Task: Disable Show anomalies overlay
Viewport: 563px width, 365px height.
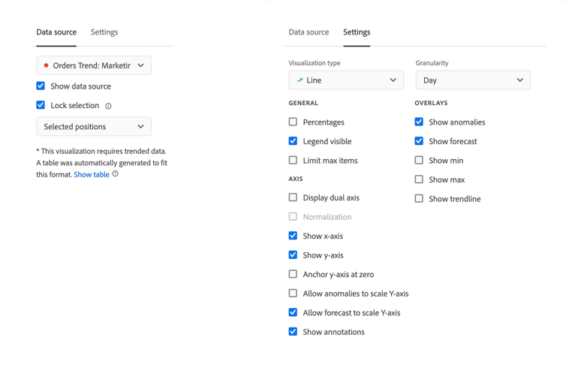Action: coord(419,122)
